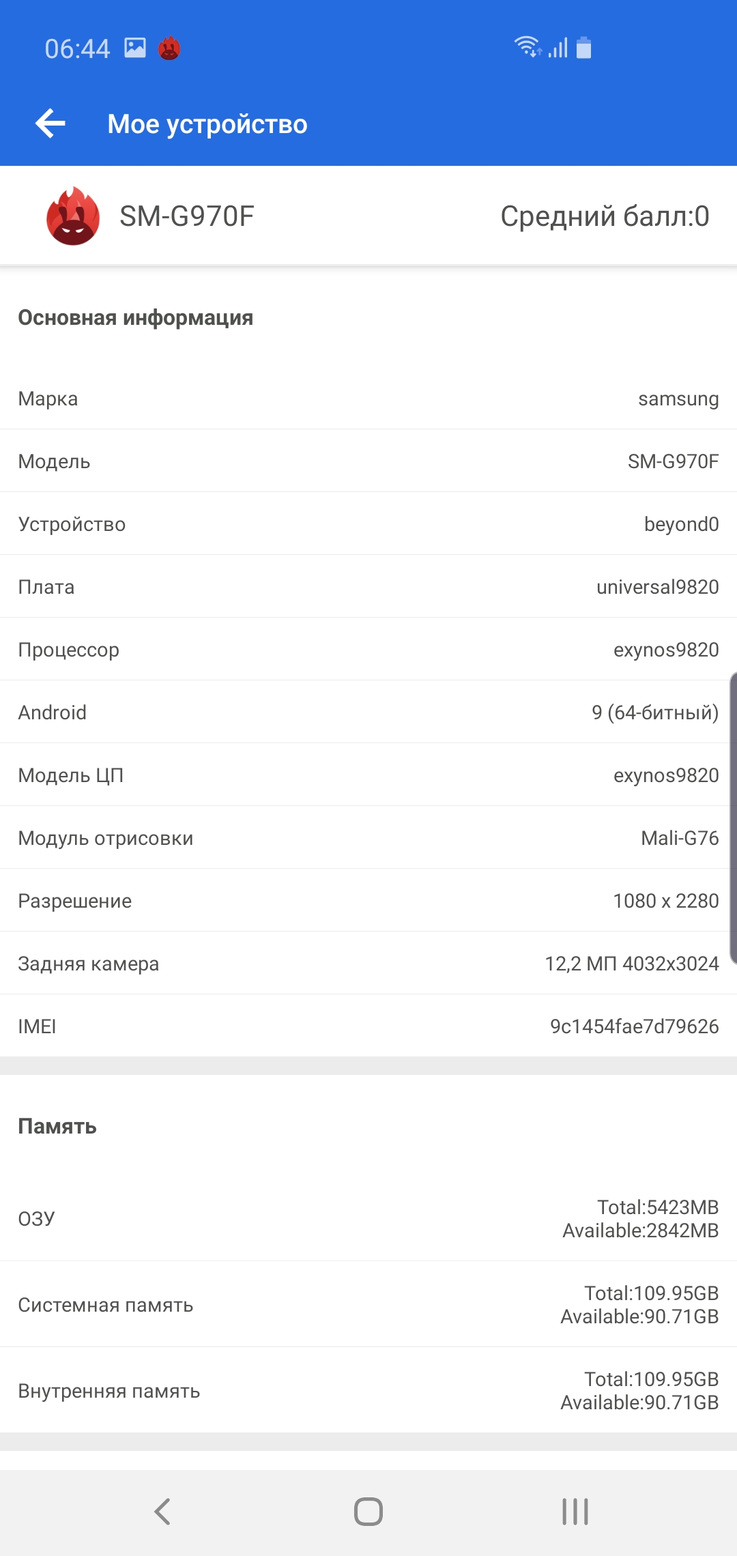
Task: Click the scrollbar handle on the right edge
Action: (x=733, y=818)
